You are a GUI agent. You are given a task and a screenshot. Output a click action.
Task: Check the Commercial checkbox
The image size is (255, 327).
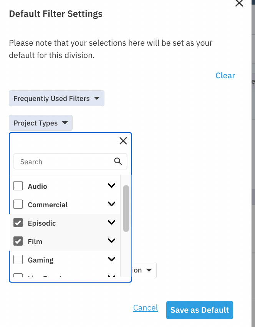(x=18, y=204)
